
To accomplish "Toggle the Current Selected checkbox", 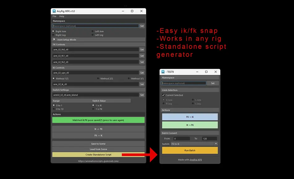I will [x=163, y=95].
